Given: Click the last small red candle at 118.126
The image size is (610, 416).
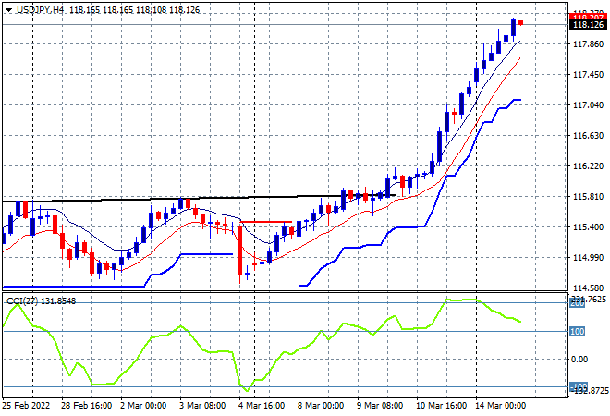Looking at the screenshot, I should [521, 23].
